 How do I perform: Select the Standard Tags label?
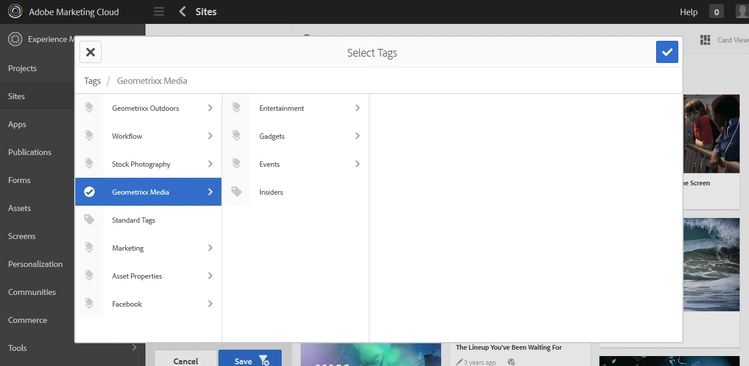[134, 220]
